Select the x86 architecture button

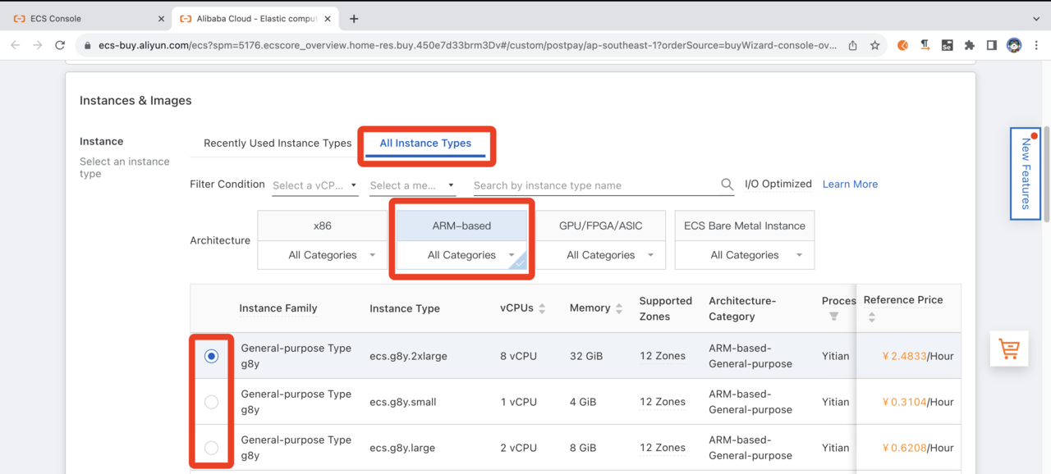click(x=323, y=226)
